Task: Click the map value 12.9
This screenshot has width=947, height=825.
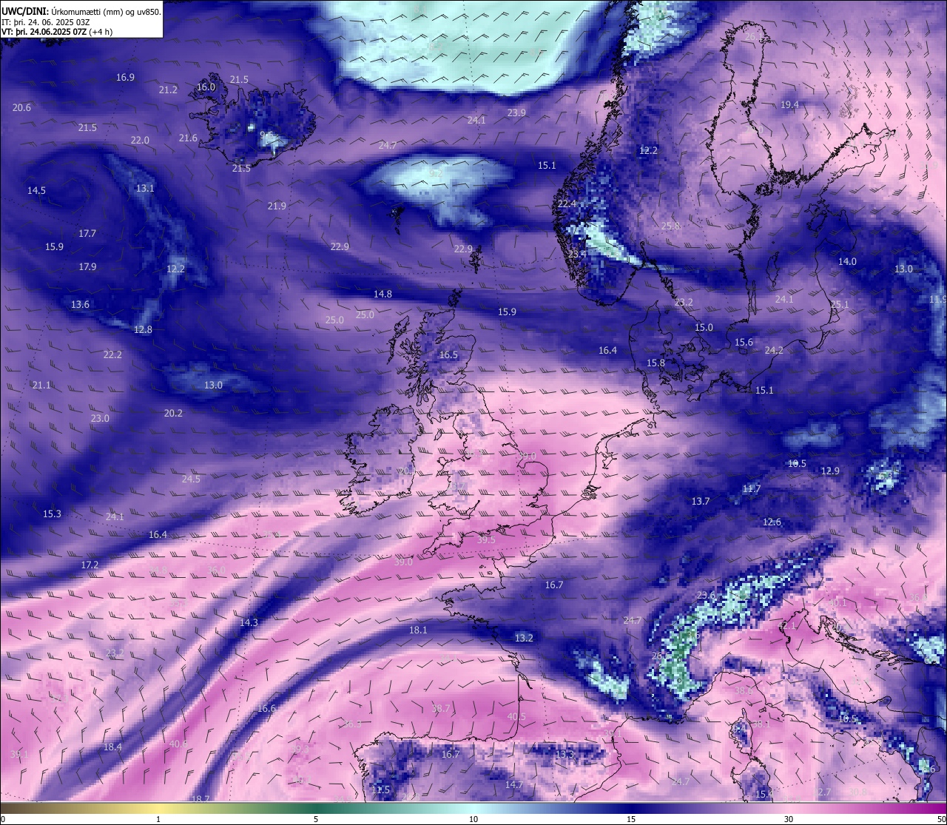Action: (830, 471)
